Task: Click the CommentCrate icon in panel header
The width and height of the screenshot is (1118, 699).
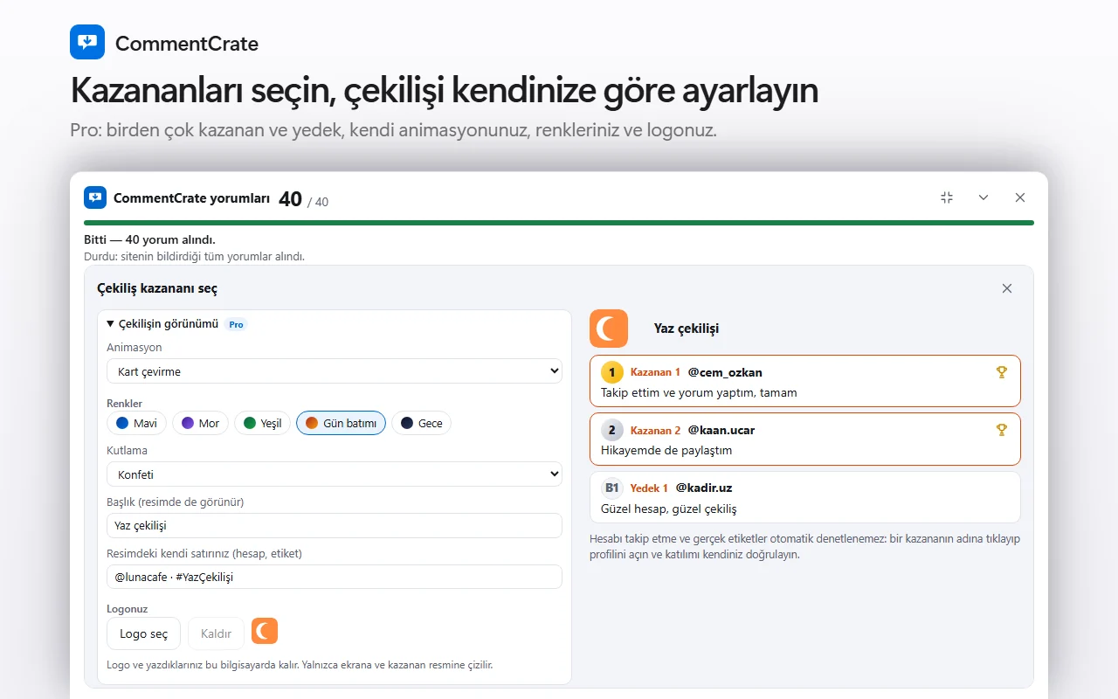Action: (95, 197)
